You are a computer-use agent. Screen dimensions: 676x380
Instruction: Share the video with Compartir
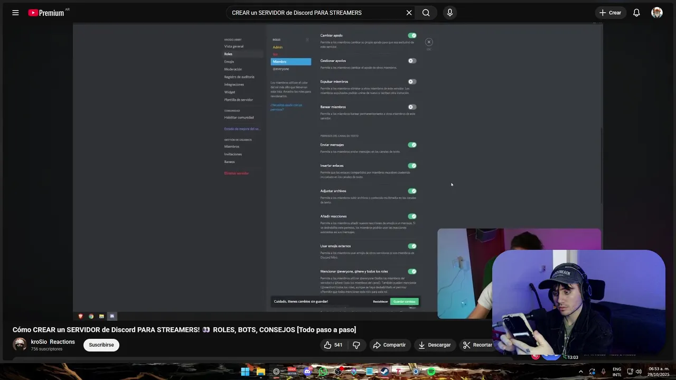389,345
